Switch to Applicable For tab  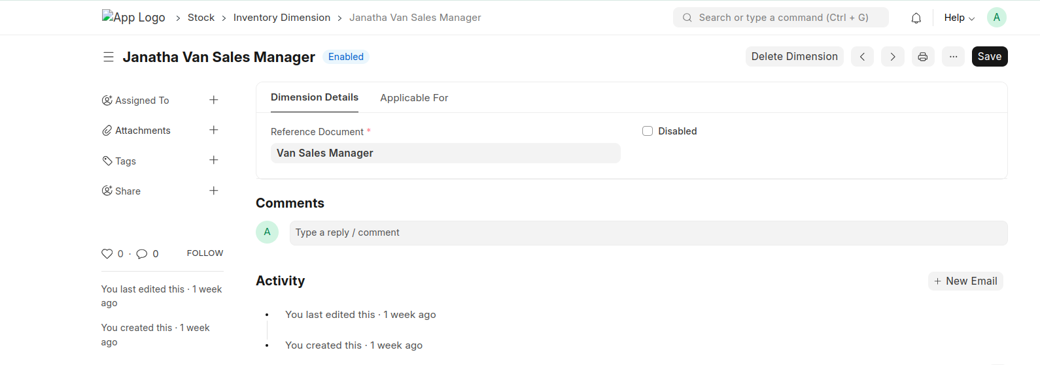(414, 98)
